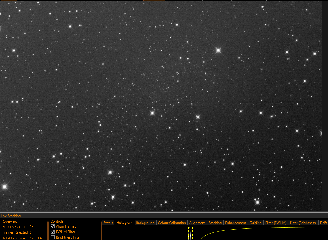The image size is (328, 240).
Task: Click the Total Exposure time readout
Action: pos(36,238)
